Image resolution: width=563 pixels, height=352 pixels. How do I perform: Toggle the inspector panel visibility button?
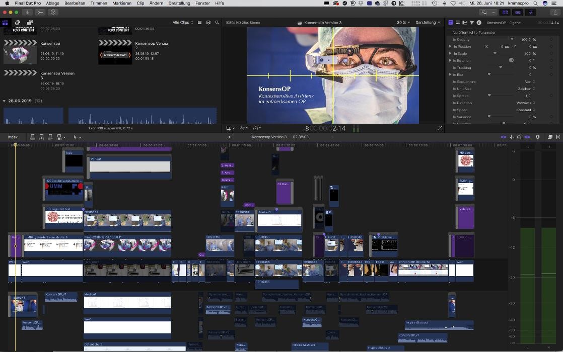tap(530, 12)
